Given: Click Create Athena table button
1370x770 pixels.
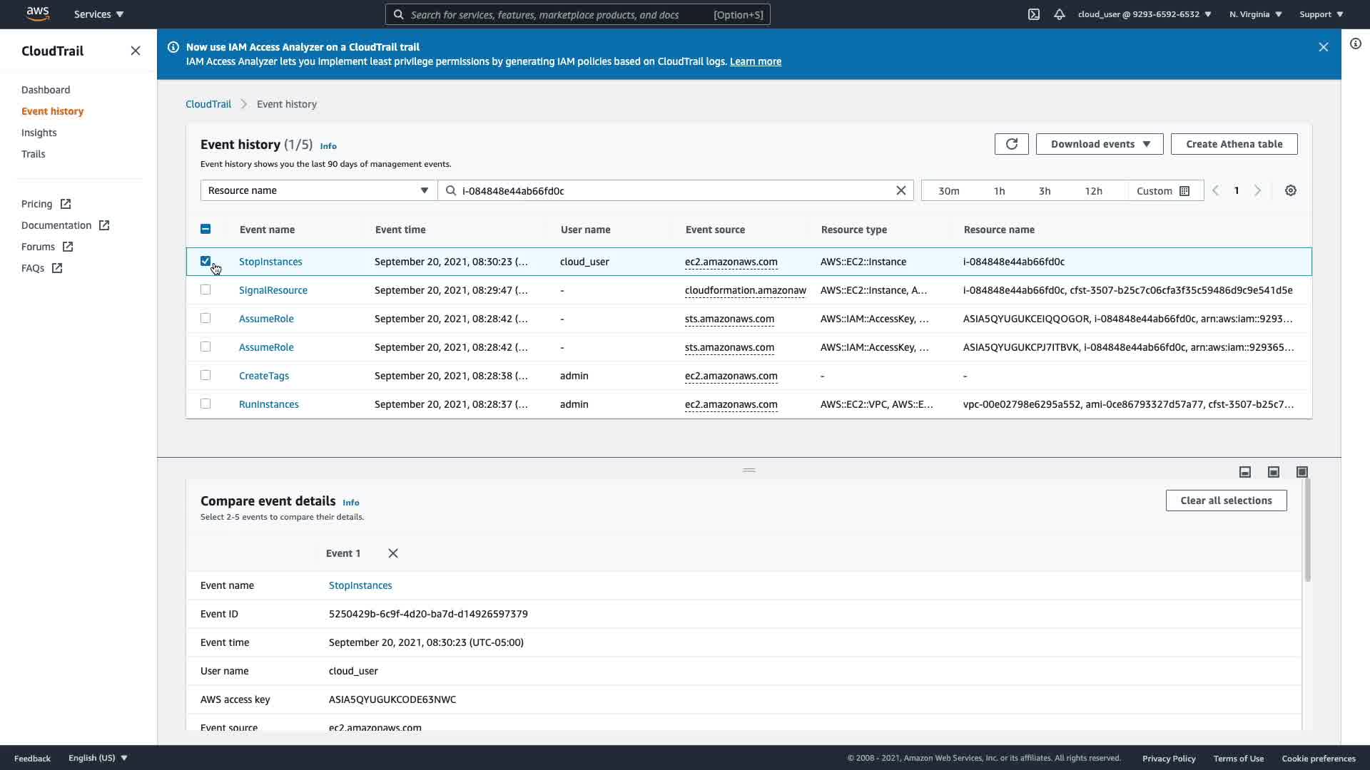Looking at the screenshot, I should tap(1234, 144).
